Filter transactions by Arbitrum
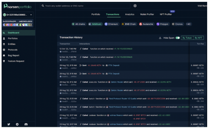209x128 pixels. (95, 24)
